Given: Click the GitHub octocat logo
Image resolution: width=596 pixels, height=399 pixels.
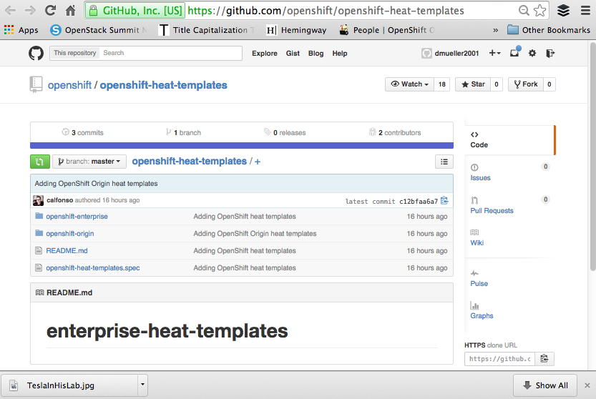Looking at the screenshot, I should 36,53.
